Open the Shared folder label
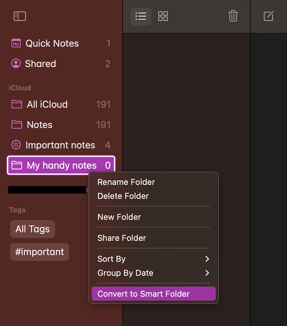The image size is (287, 326). [x=40, y=63]
